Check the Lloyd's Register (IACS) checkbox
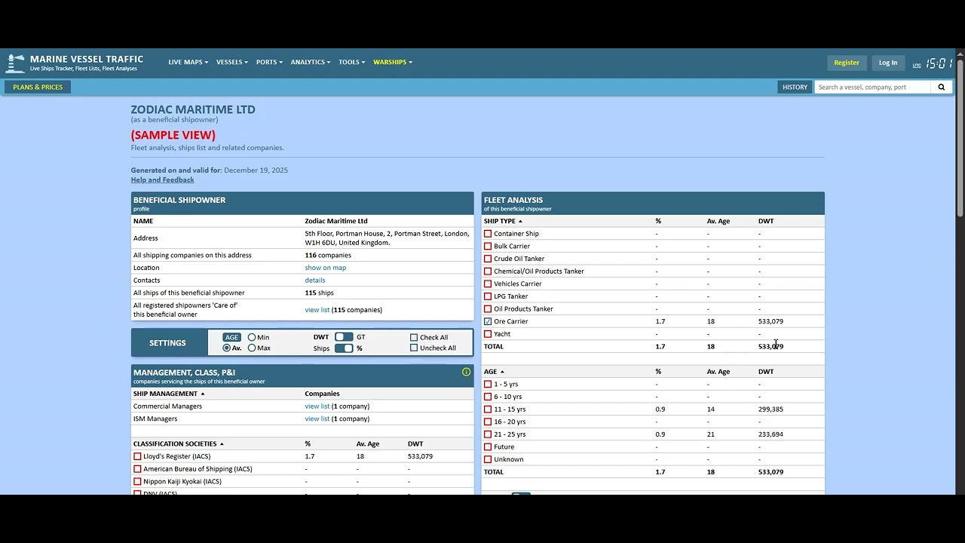Screen dimensions: 965x543 (137, 456)
